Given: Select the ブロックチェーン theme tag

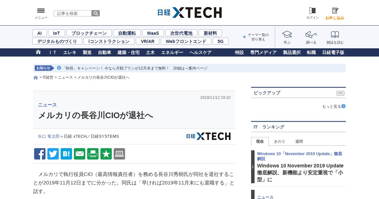Looking at the screenshot, I should click(x=89, y=33).
